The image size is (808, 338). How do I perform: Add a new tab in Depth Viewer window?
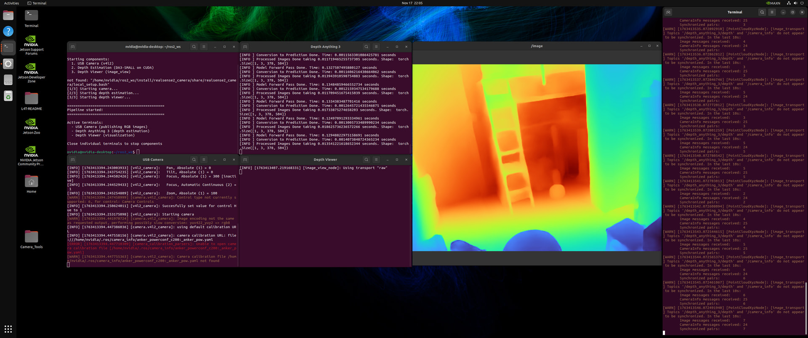click(x=245, y=160)
